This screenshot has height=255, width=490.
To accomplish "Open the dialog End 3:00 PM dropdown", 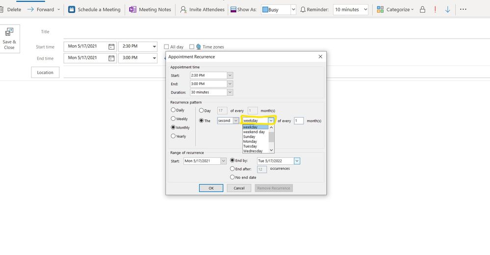I will [x=230, y=84].
